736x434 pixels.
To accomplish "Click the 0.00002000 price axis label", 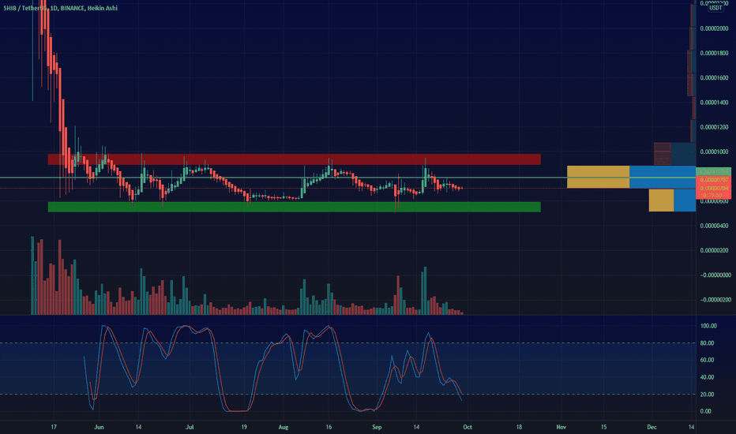I will (x=714, y=28).
